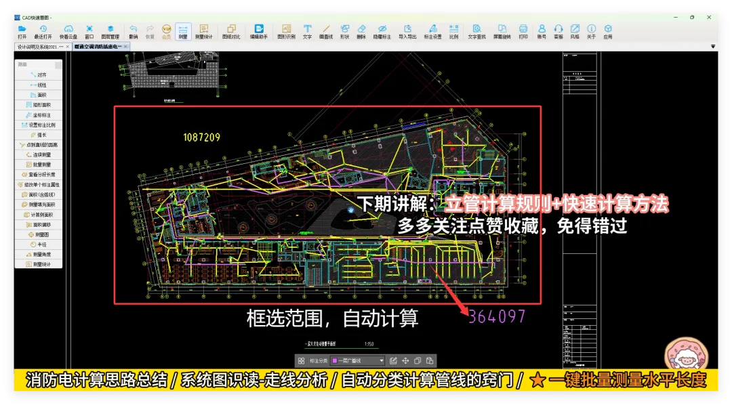Select 计算侧面积 tool
This screenshot has height=405, width=732.
click(x=38, y=215)
